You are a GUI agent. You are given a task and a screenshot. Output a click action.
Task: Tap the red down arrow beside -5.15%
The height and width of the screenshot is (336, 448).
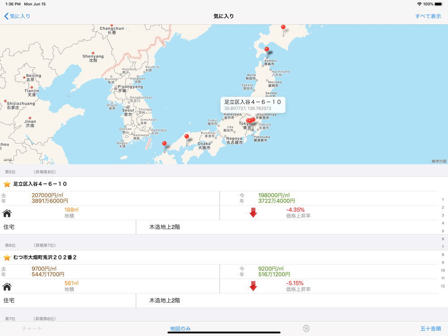pyautogui.click(x=253, y=286)
